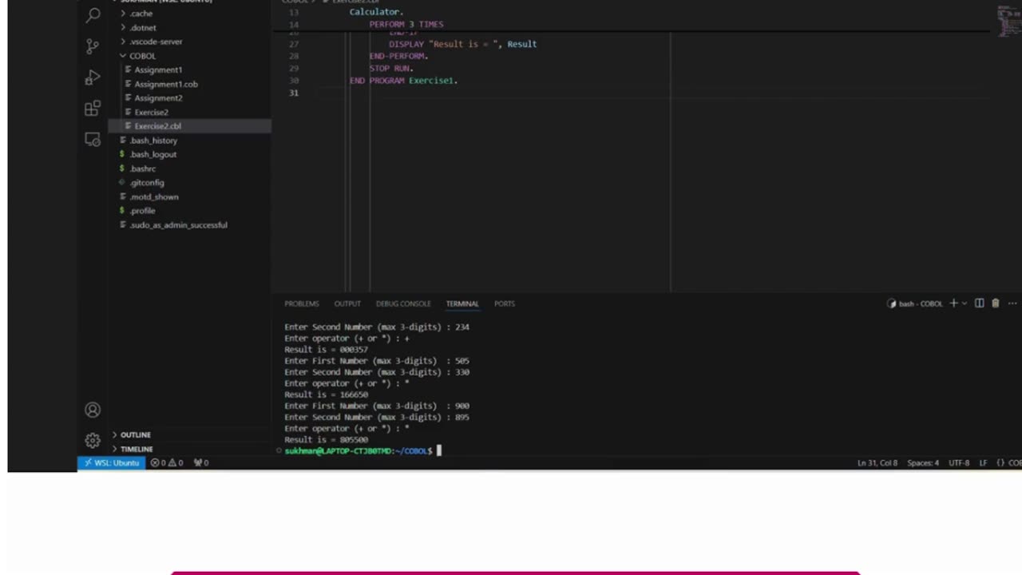
Task: Kill terminal with trash icon
Action: click(995, 303)
